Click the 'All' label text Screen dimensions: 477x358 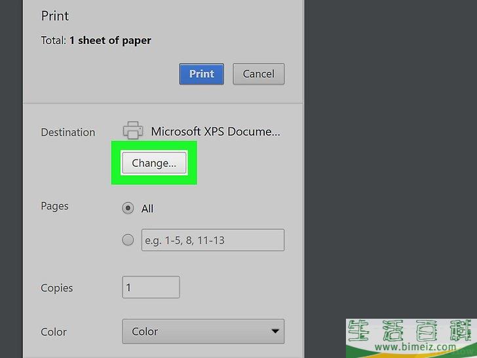[x=147, y=209]
